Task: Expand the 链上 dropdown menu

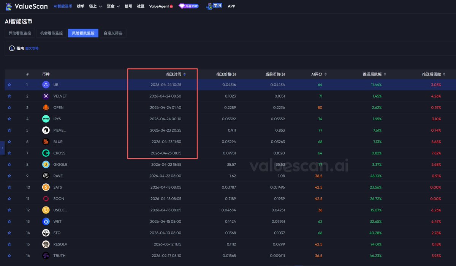Action: tap(95, 6)
